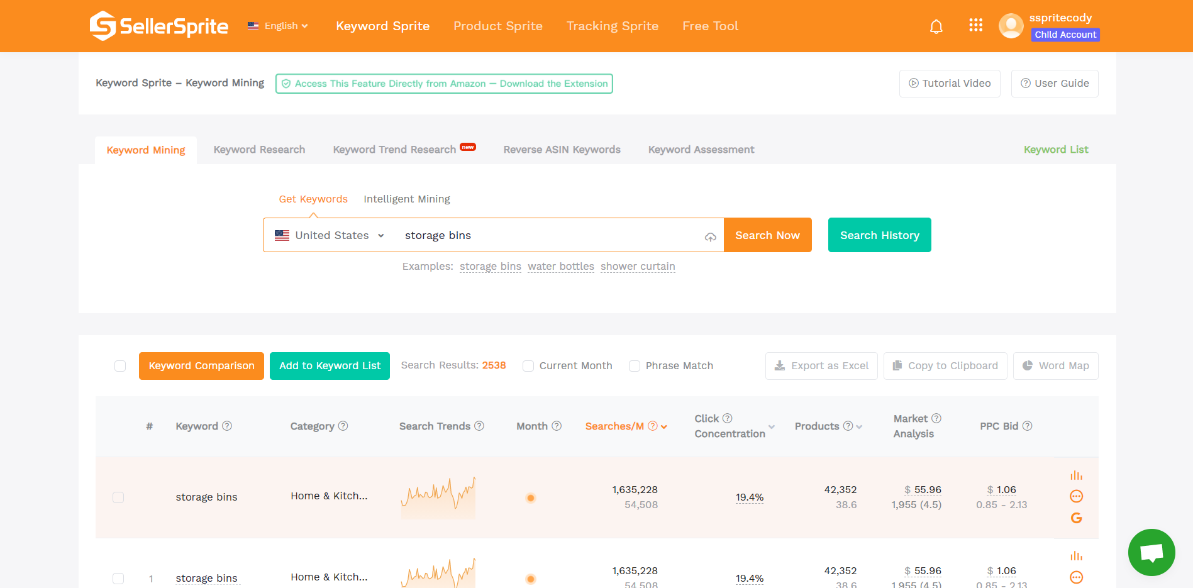Copy results to clipboard
1193x588 pixels.
pos(945,366)
